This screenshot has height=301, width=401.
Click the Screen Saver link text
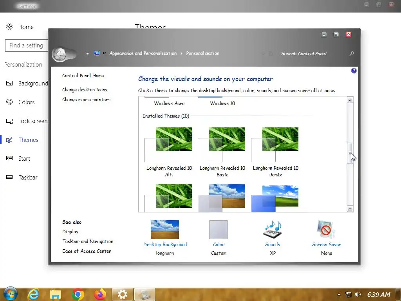[327, 245]
